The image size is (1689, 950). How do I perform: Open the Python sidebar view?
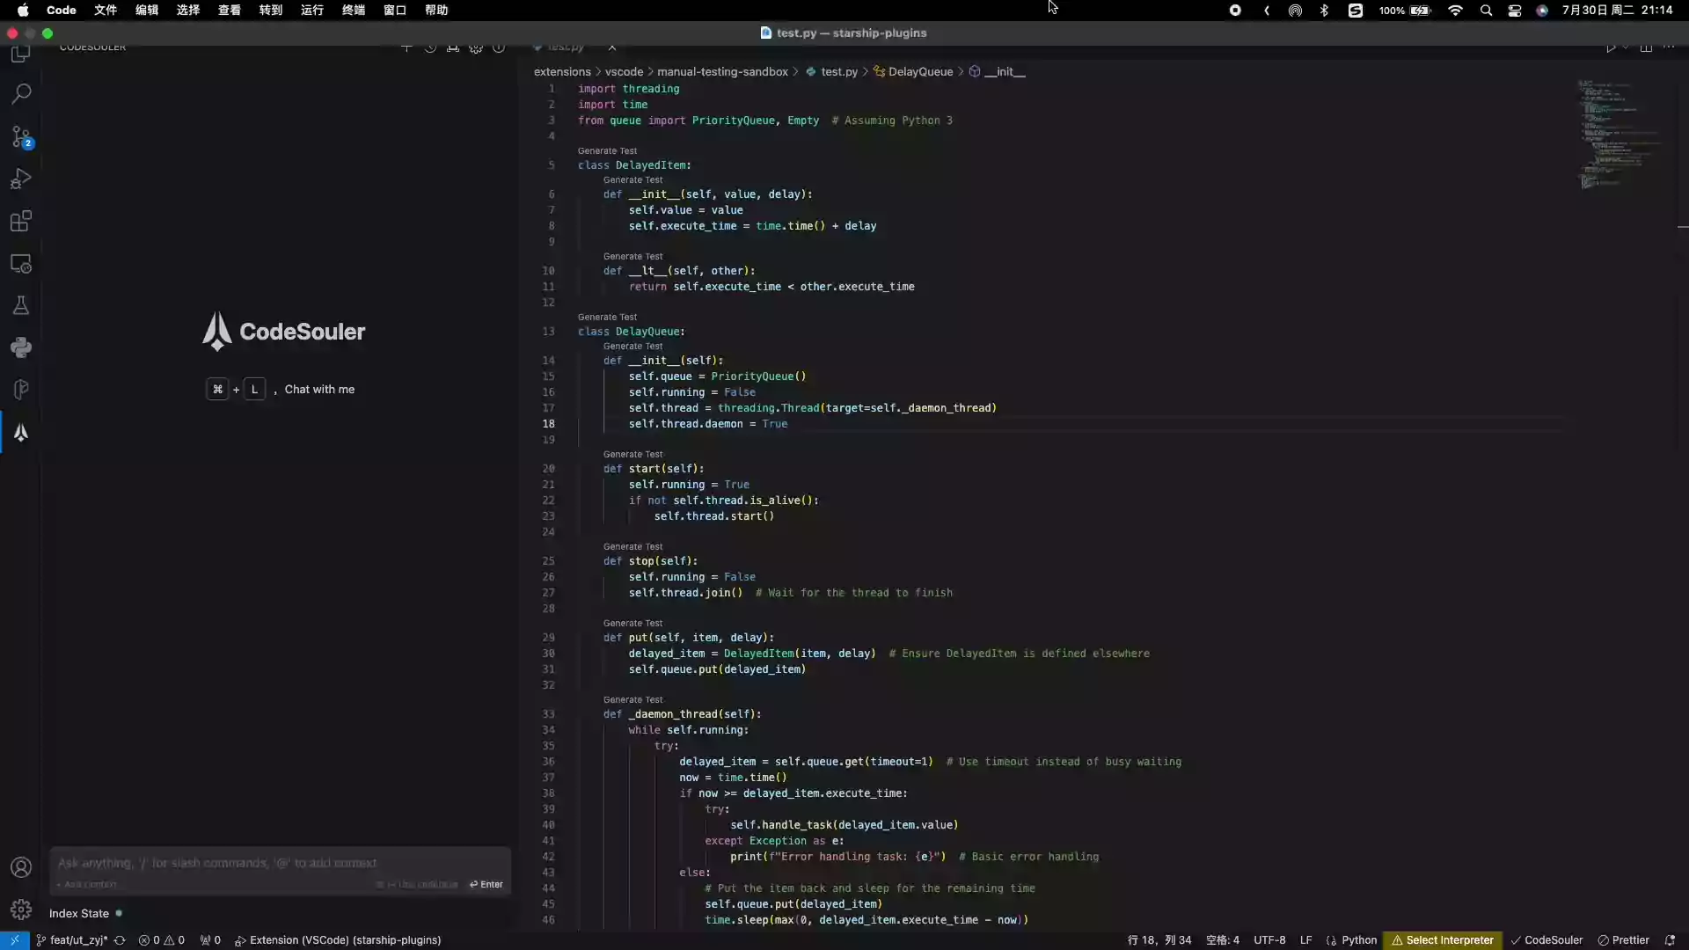pos(21,347)
